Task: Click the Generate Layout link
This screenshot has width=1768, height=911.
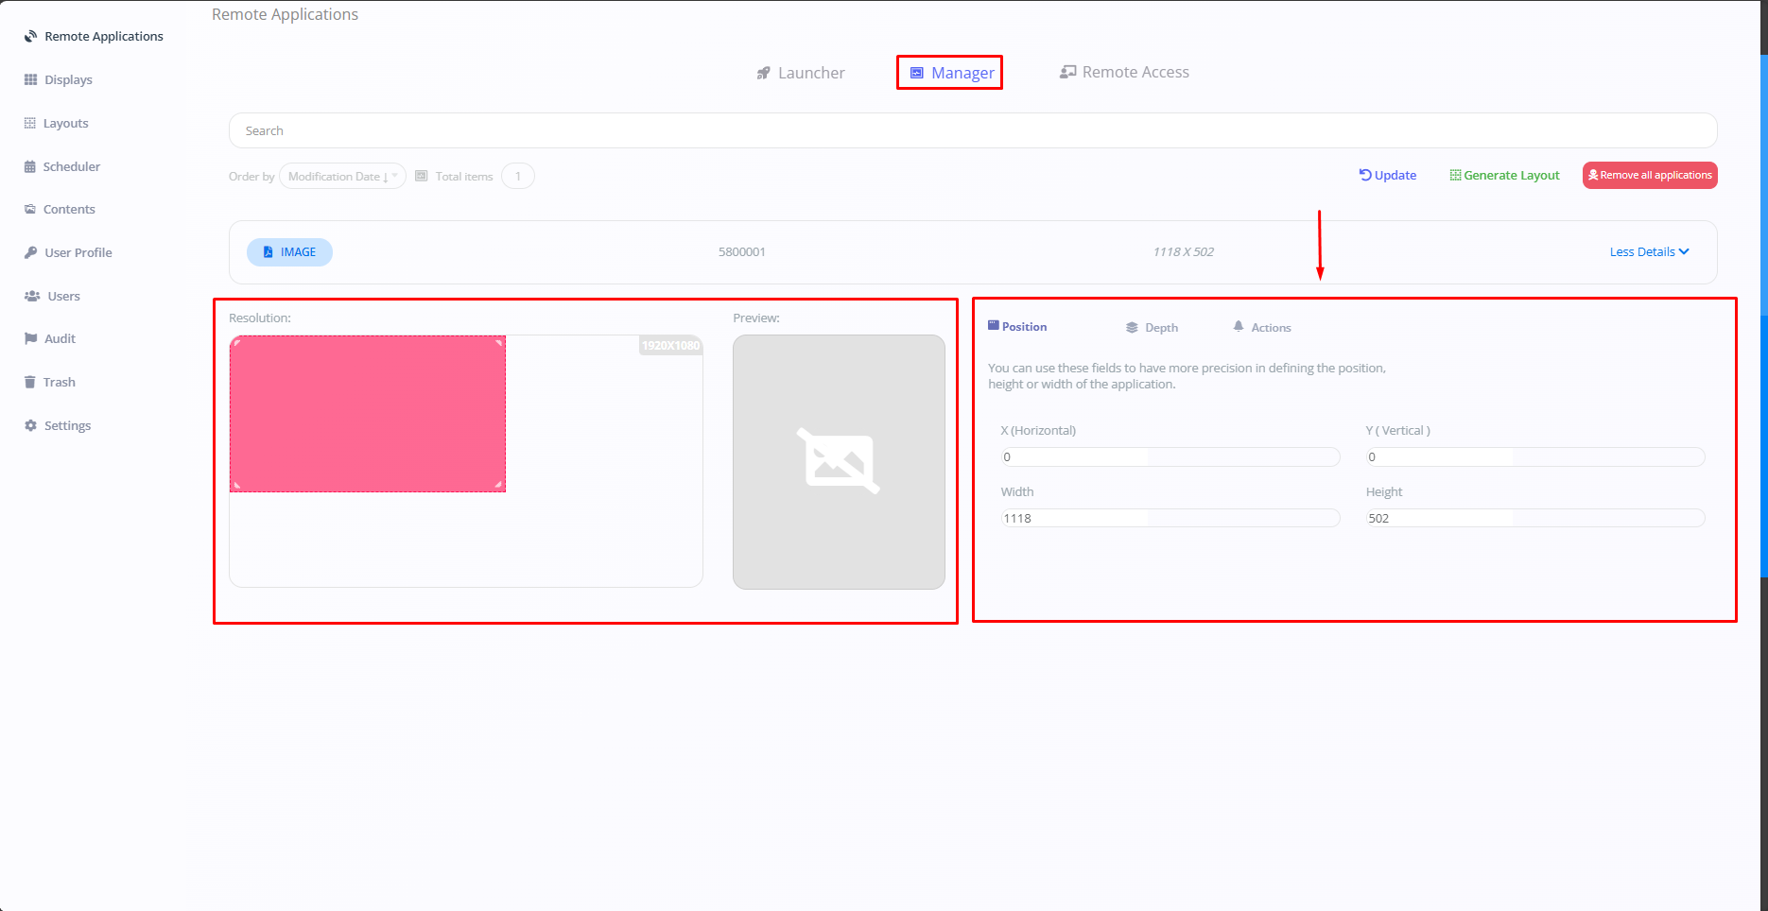Action: (1504, 176)
